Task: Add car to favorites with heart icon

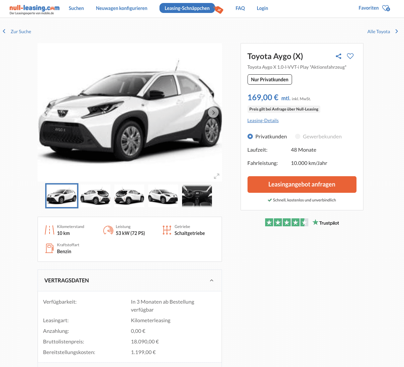Action: [350, 56]
